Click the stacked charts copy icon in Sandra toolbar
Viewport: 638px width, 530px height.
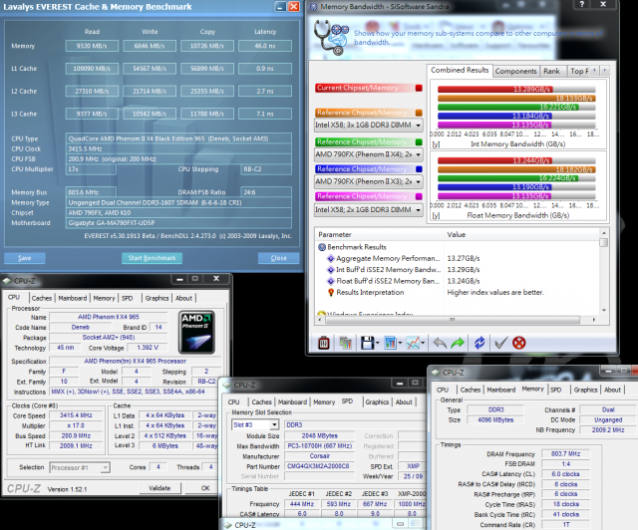(x=345, y=343)
